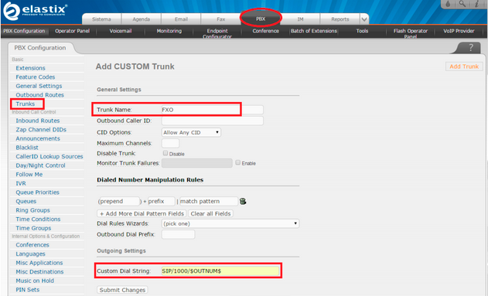
Task: Click Clear all Fields button
Action: point(210,213)
